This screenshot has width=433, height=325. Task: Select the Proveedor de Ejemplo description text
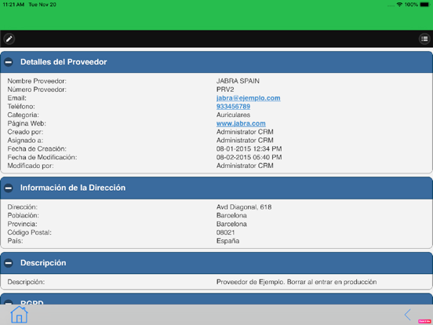(x=297, y=282)
